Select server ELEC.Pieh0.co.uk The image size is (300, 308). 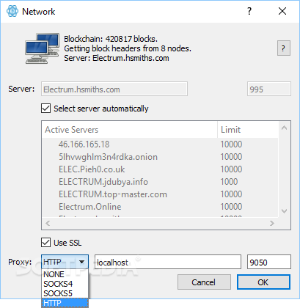[x=92, y=169]
